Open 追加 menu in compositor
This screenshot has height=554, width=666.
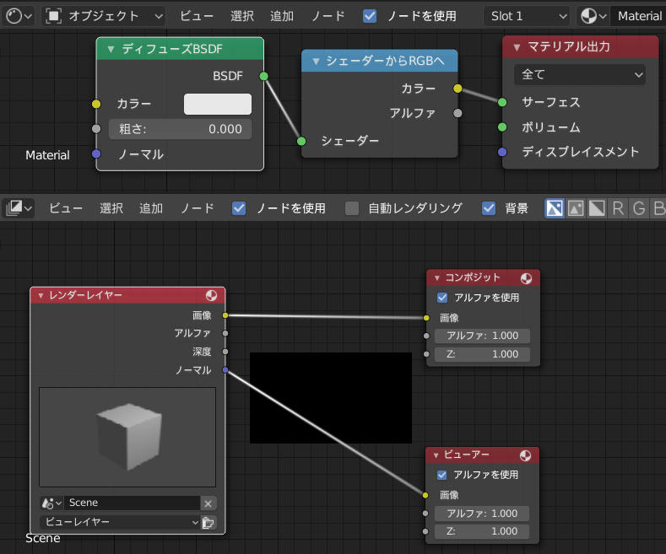151,208
